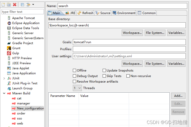Switch to the Refresh tab
The height and width of the screenshot is (127, 191).
86,13
